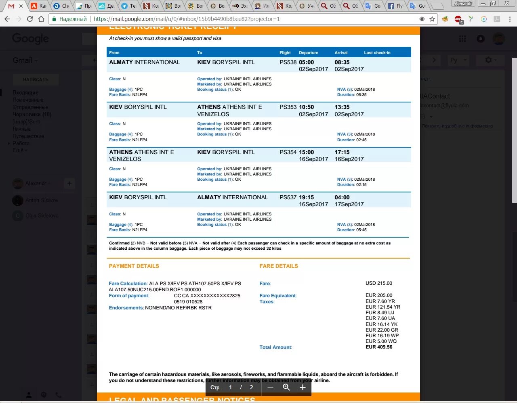
Task: Open 'Черновики (18)' drafts folder
Action: tap(32, 115)
